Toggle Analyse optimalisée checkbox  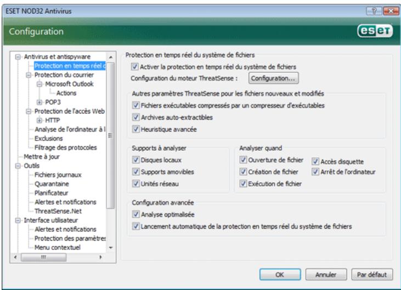(136, 214)
